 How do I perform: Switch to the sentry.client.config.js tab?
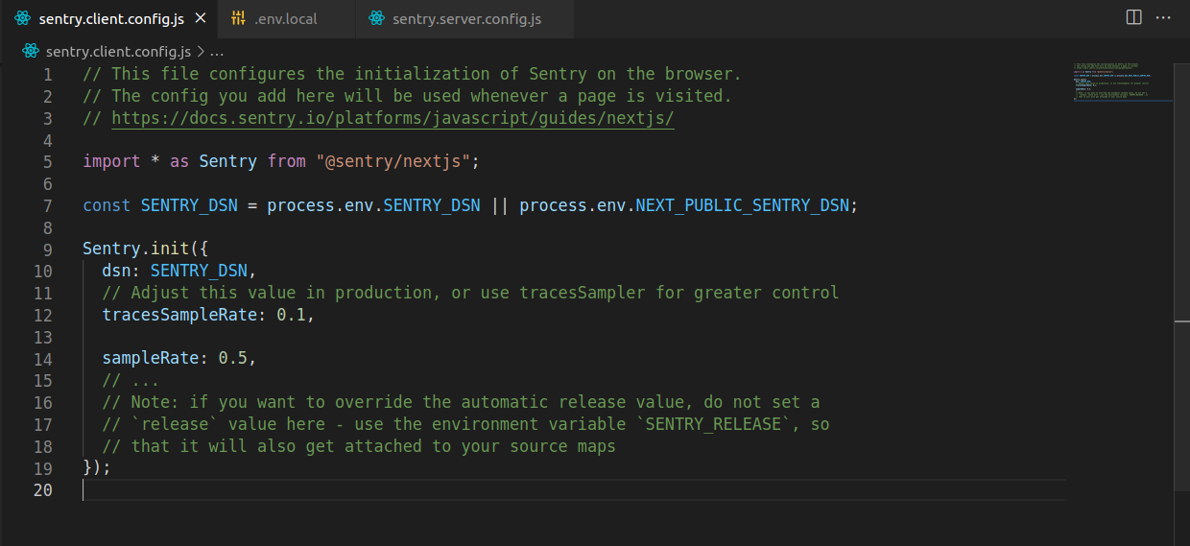(108, 18)
